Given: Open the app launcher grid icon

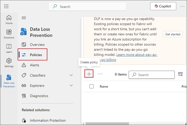Looking at the screenshot, I should (6, 6).
